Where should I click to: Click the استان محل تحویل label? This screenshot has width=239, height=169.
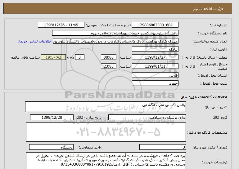point(213,76)
